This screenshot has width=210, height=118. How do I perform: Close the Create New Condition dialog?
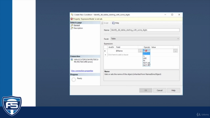(x=179, y=14)
